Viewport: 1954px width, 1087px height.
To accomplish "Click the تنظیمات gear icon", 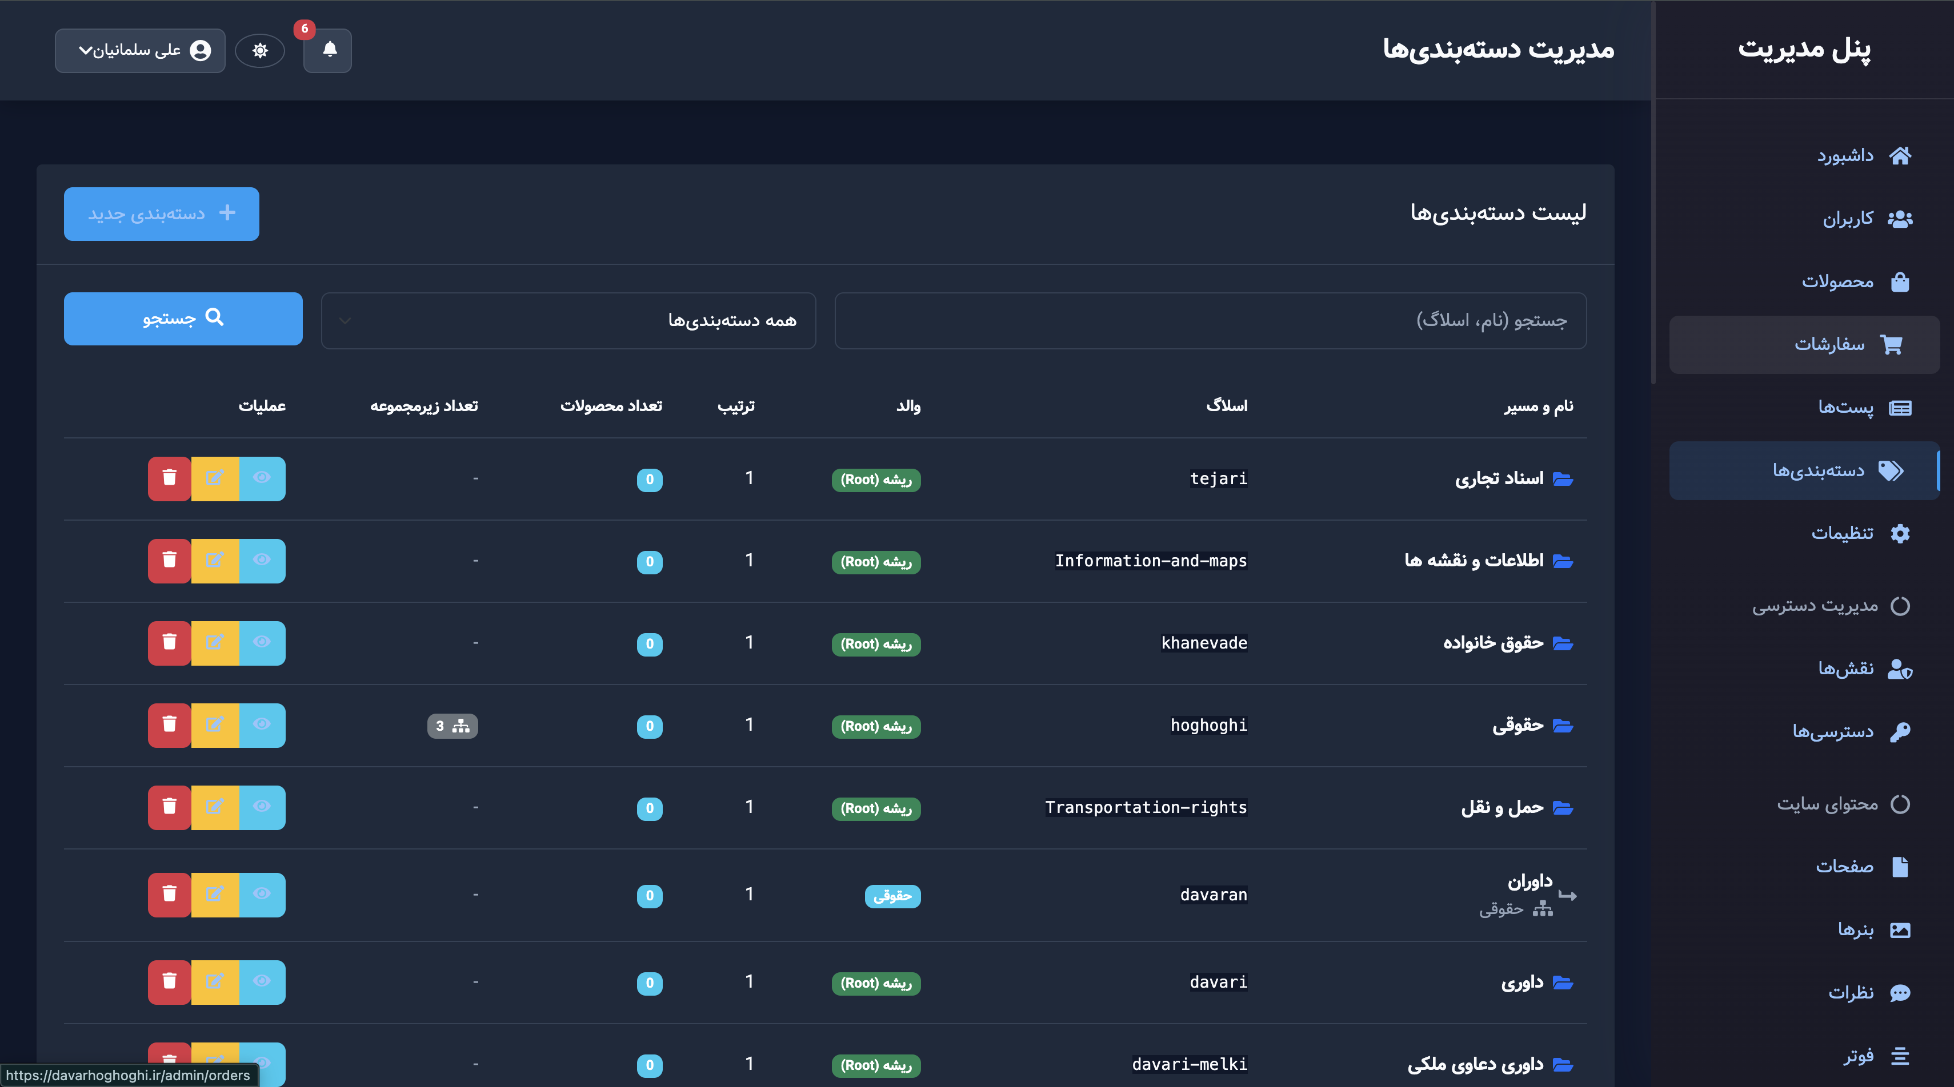I will coord(1899,534).
